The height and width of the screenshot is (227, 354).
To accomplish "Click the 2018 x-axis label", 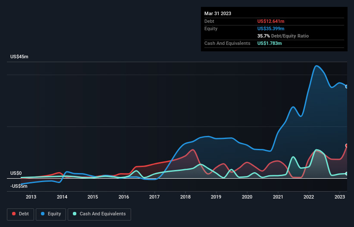I will [x=185, y=197].
